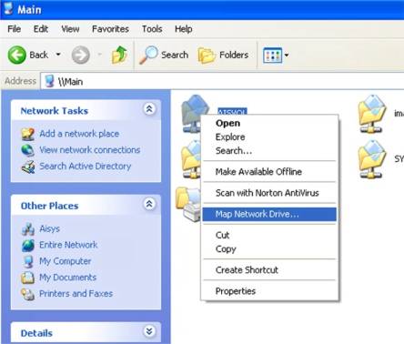This screenshot has width=404, height=344.
Task: Click the View network connections globe icon
Action: 28,150
